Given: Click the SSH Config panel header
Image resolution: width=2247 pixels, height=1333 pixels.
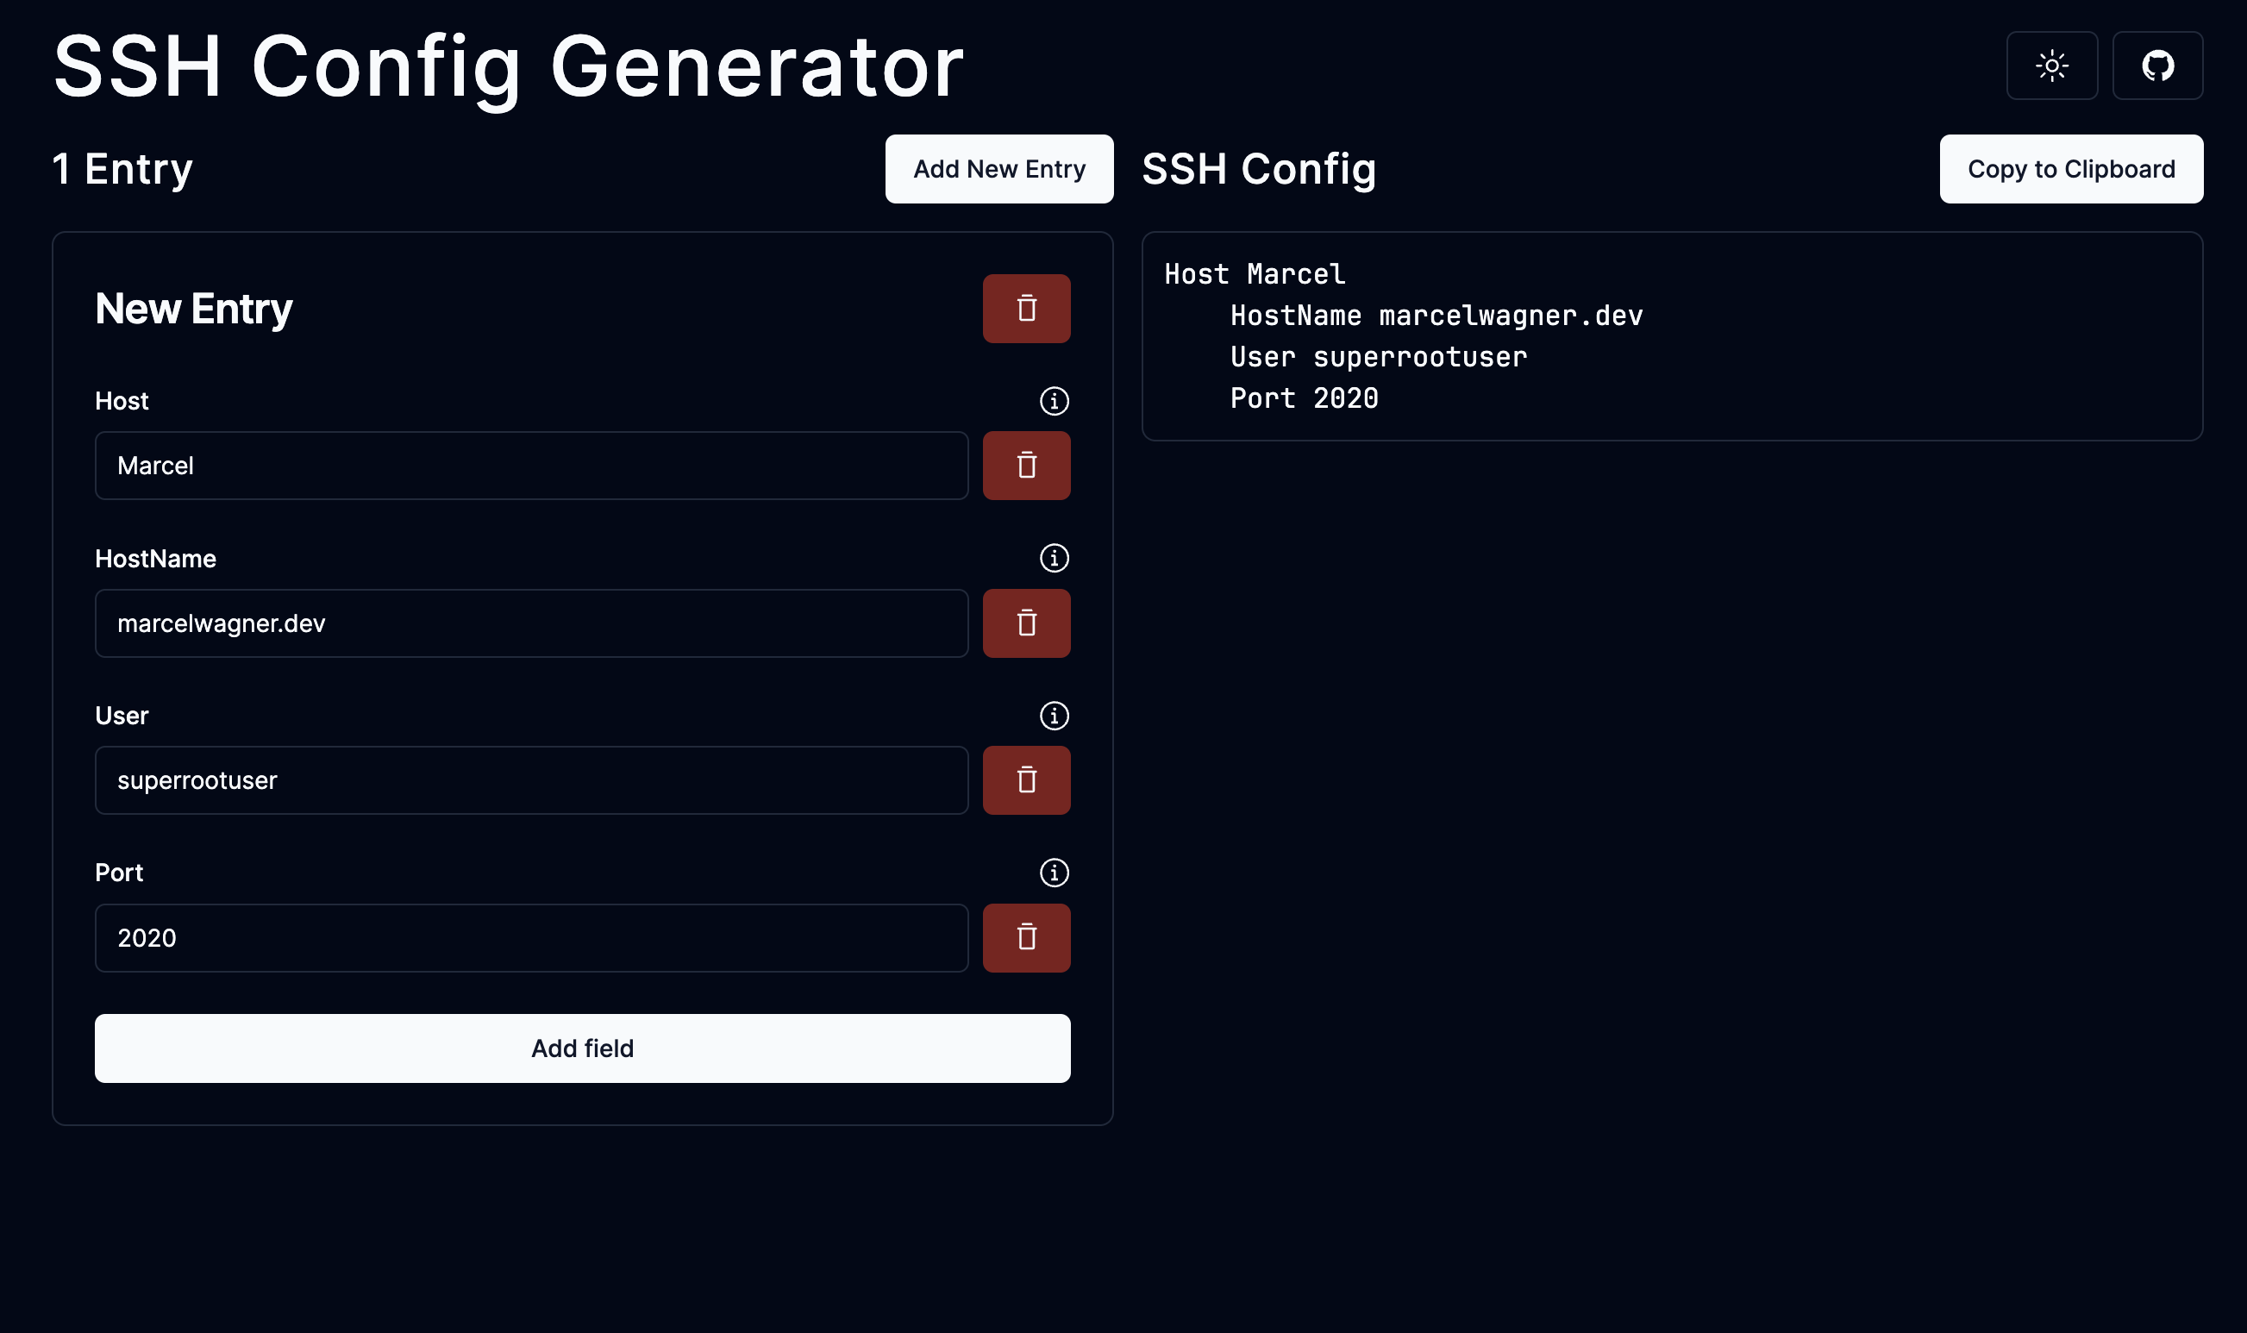Looking at the screenshot, I should coord(1258,168).
